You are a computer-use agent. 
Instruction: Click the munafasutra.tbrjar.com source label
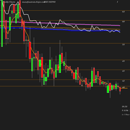pos(33,2)
